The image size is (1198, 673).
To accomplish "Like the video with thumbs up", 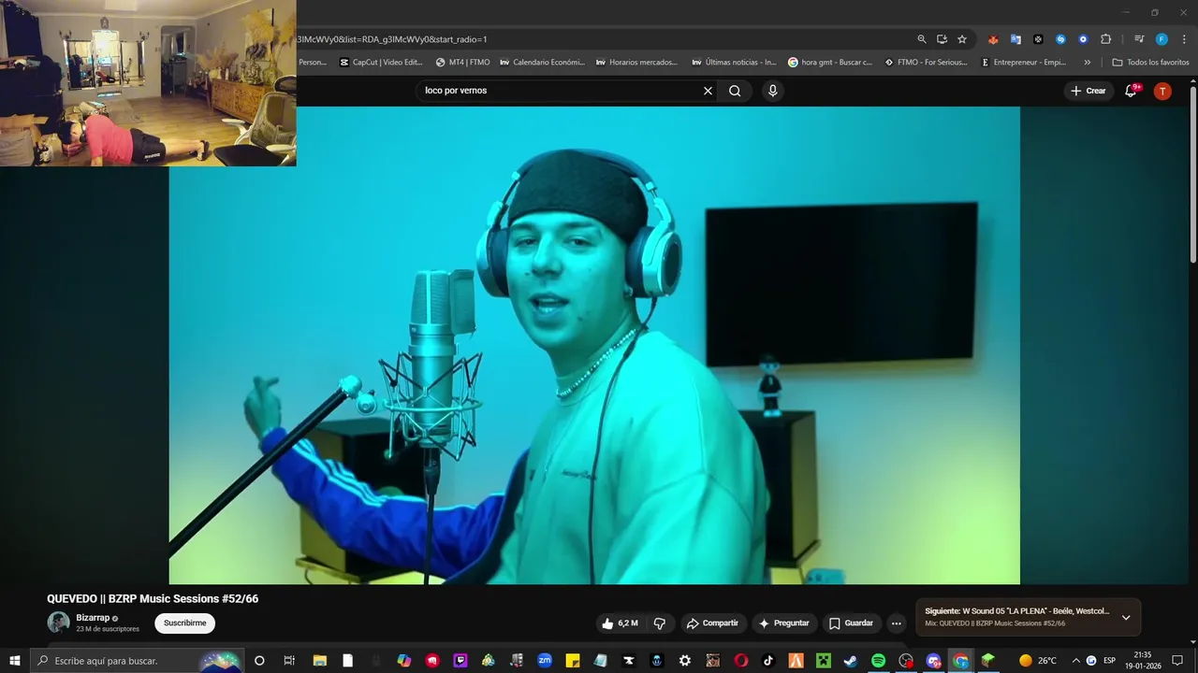I will pyautogui.click(x=621, y=623).
